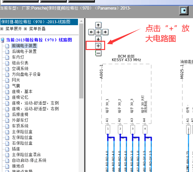Click the page icon beside 车内灯
Image resolution: width=193 pixels, height=172 pixels.
pos(7,58)
